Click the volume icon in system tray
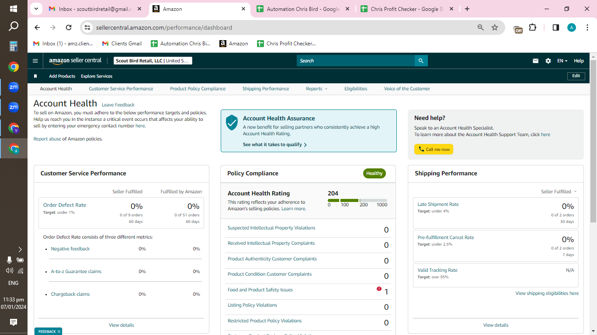This screenshot has height=335, width=597. [x=9, y=270]
